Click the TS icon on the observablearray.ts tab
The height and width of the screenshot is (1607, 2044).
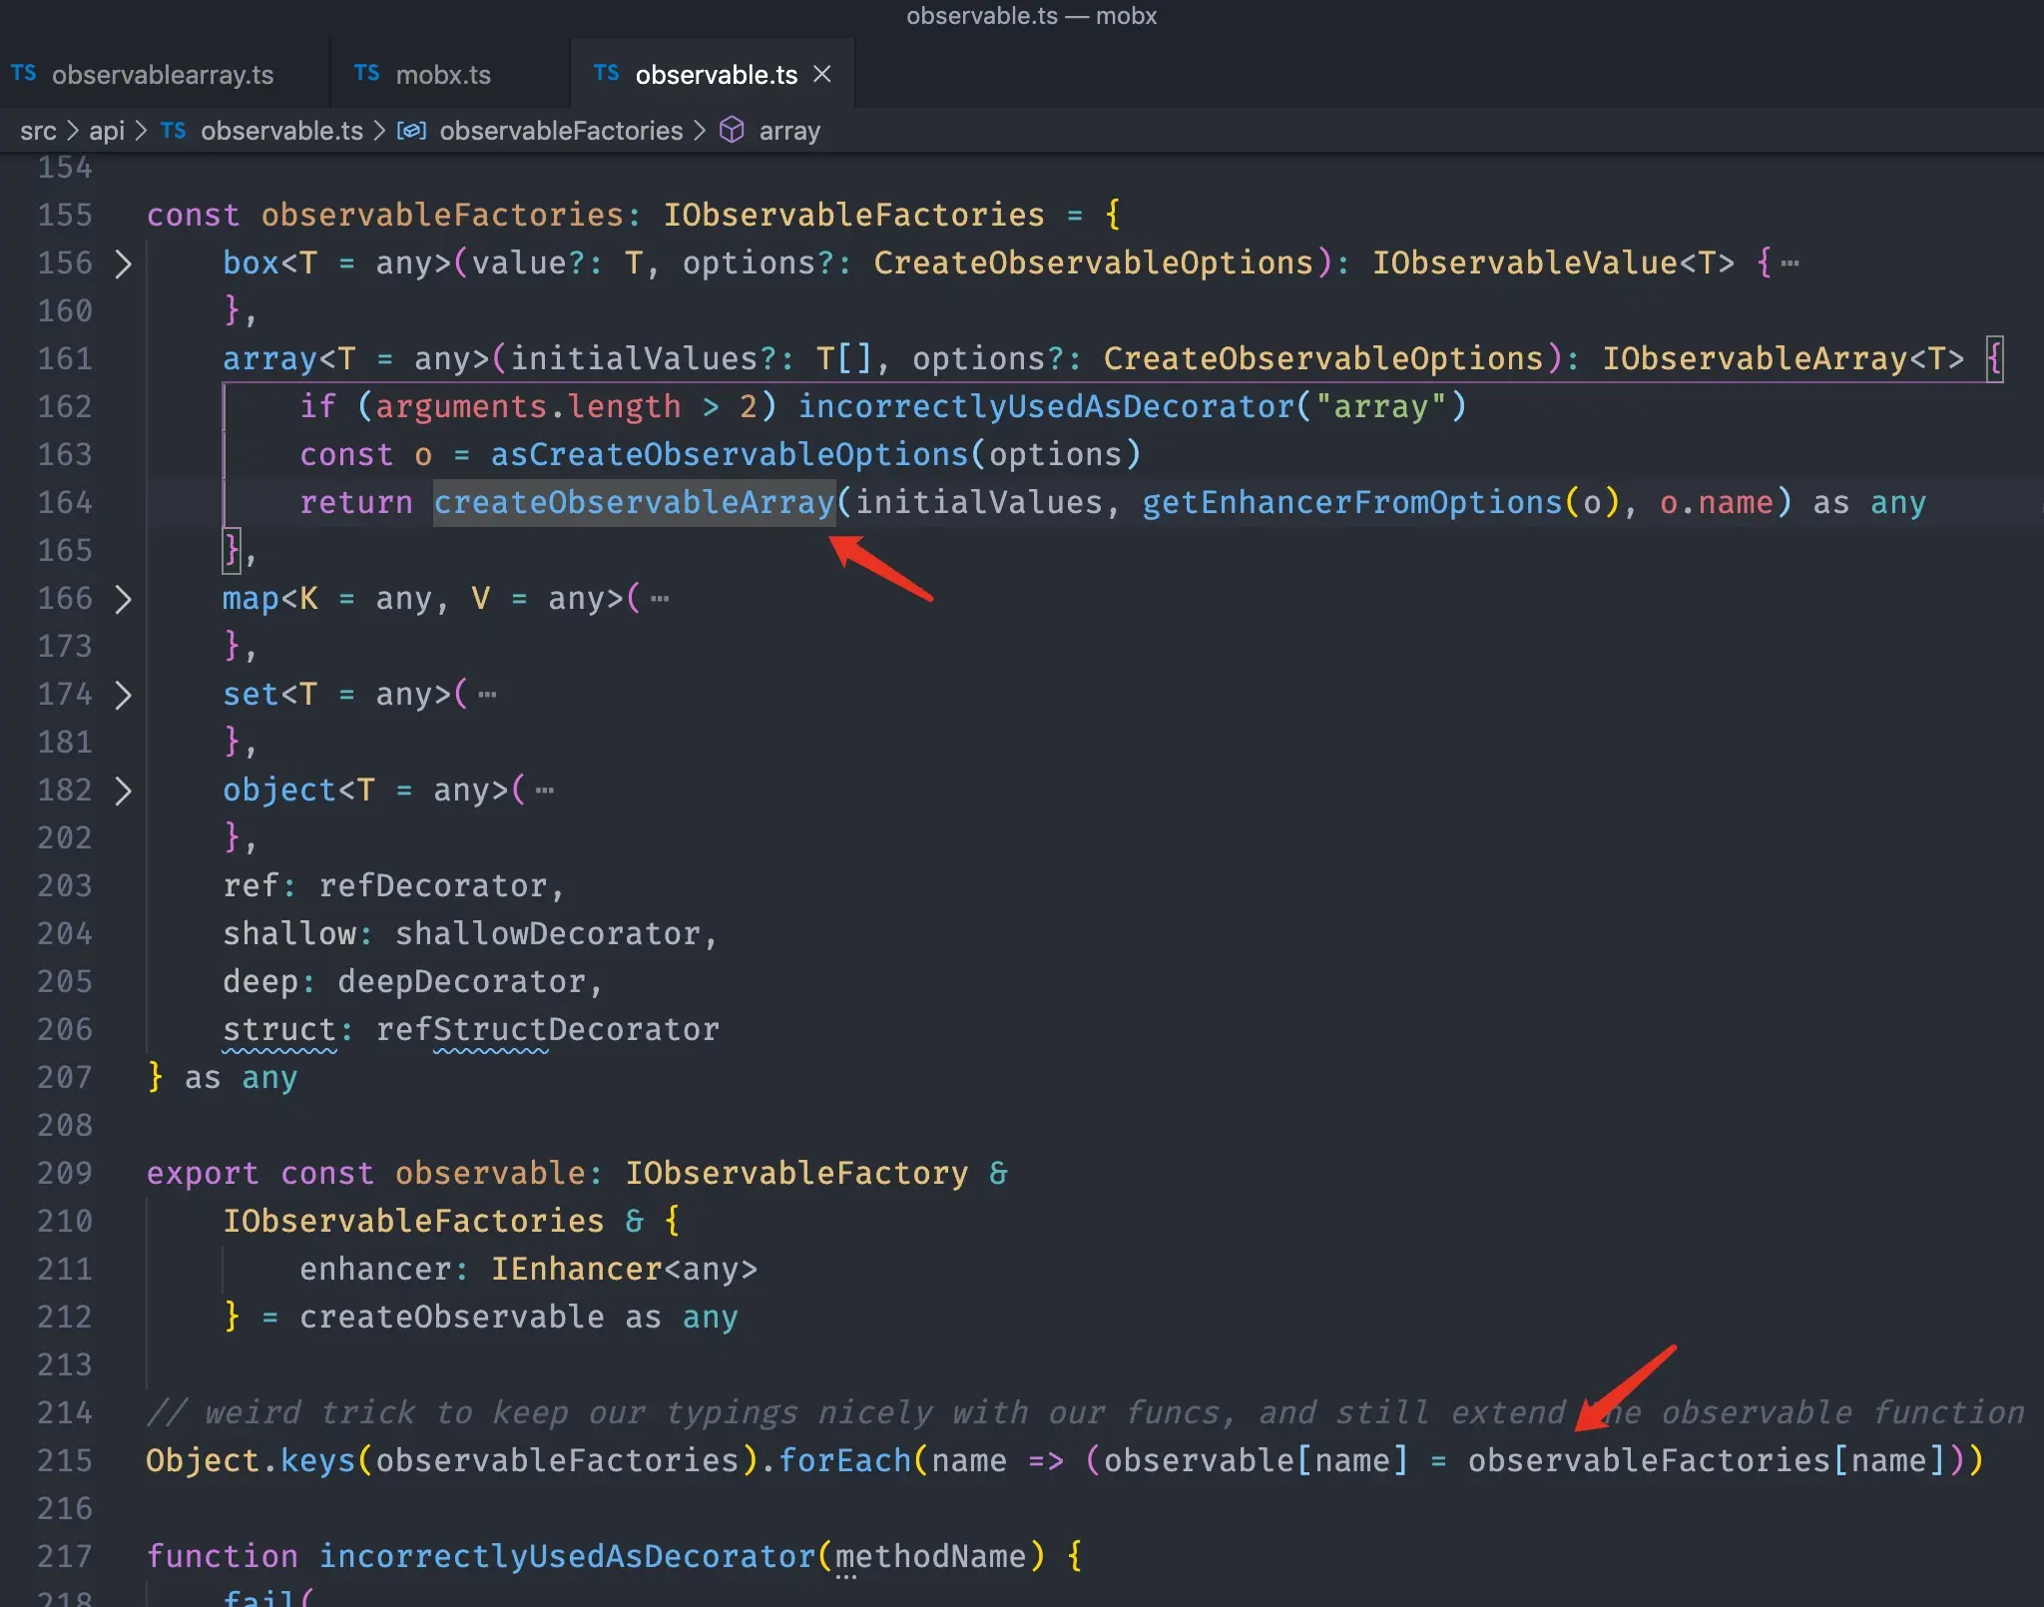pyautogui.click(x=25, y=73)
